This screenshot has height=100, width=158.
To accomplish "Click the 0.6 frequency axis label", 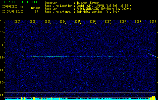I will click(x=2, y=95).
